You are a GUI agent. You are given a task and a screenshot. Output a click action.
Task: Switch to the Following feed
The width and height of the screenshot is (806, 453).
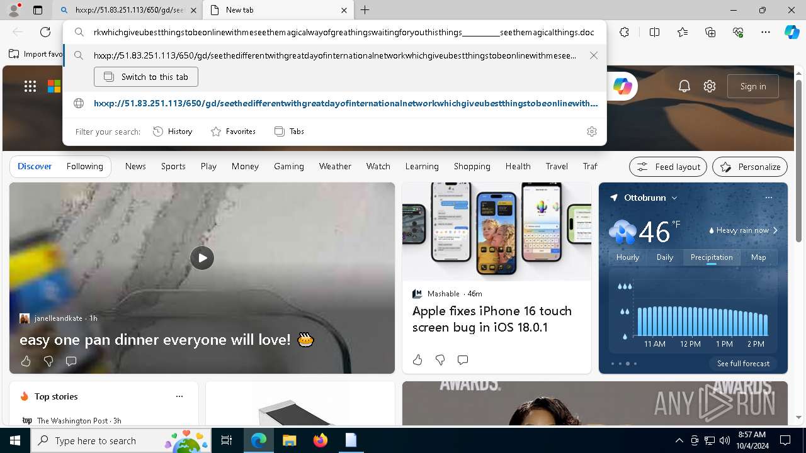tap(84, 166)
